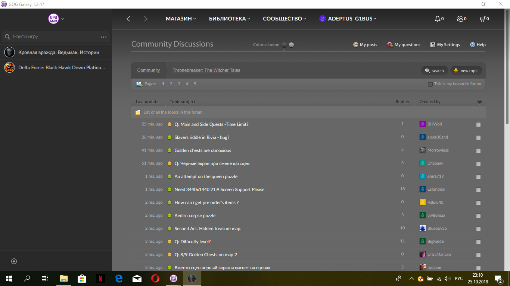Check the favourite box for the An attempt on the queen topic
The image size is (510, 286).
[x=479, y=177]
